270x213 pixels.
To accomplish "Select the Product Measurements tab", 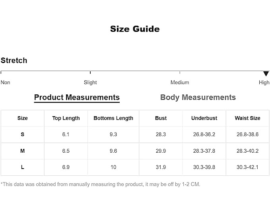I will 77,98.
